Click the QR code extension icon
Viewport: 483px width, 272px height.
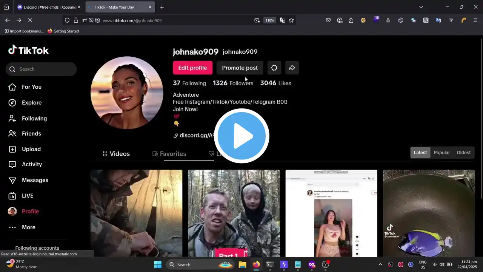(426, 20)
